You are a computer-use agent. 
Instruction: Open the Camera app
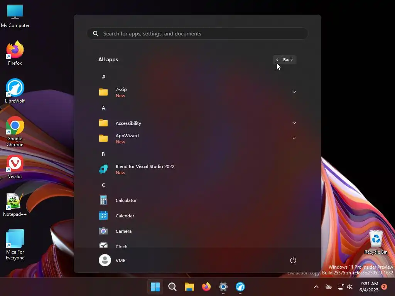(197, 231)
